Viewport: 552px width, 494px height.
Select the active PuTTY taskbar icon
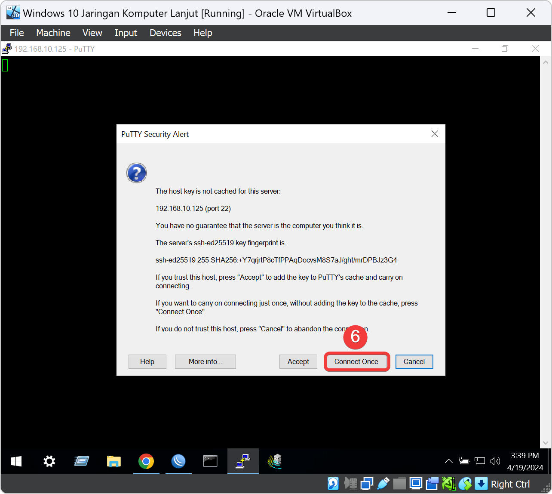point(243,462)
